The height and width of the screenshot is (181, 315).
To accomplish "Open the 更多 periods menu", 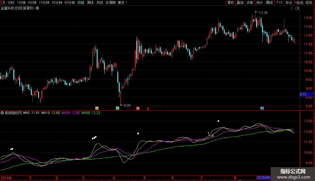I will (x=122, y=3).
